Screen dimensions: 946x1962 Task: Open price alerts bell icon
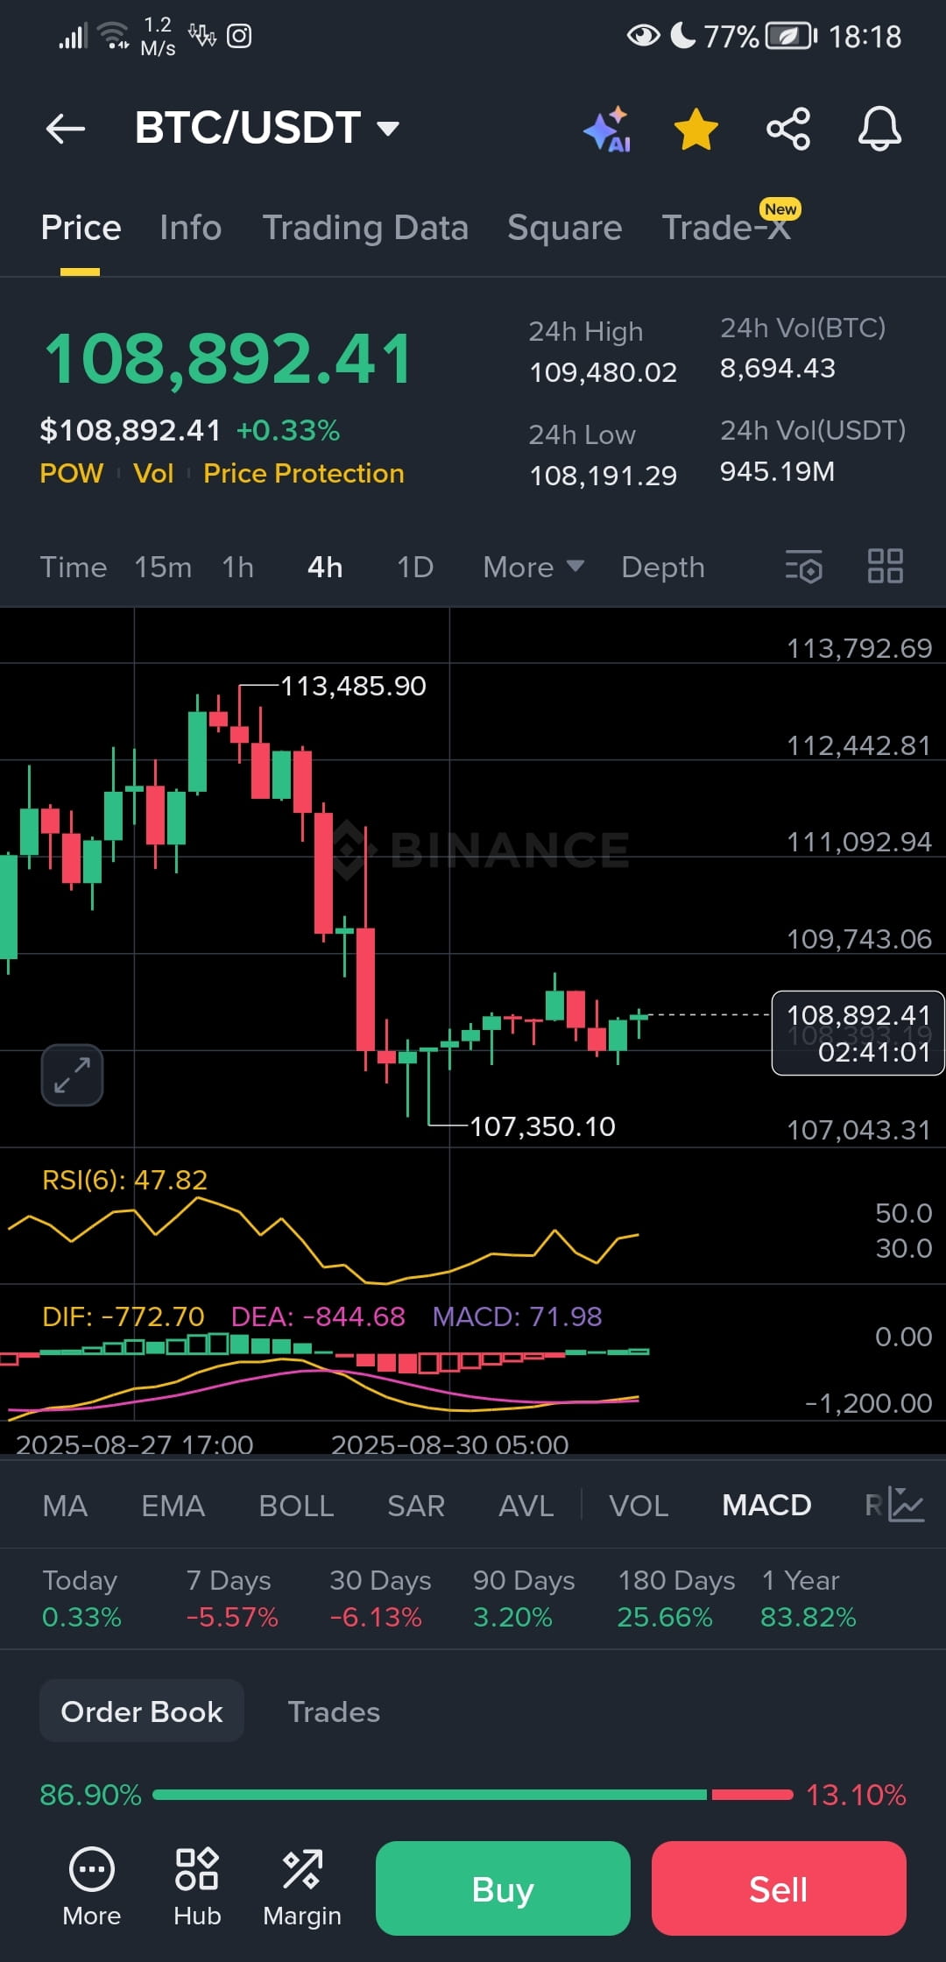click(x=879, y=129)
